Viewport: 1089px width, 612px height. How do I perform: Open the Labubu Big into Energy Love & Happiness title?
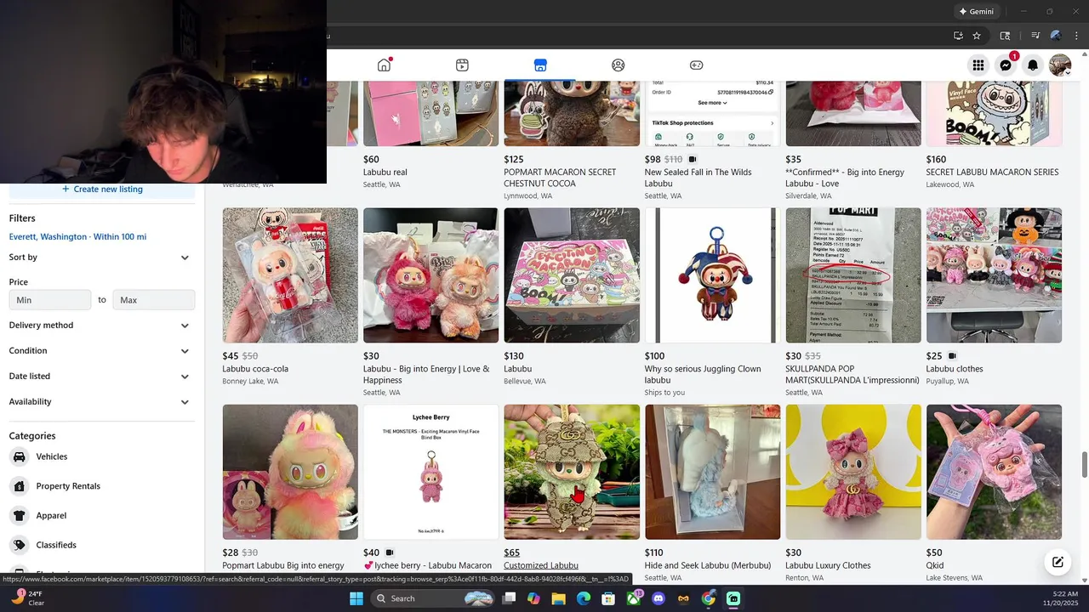coord(426,375)
